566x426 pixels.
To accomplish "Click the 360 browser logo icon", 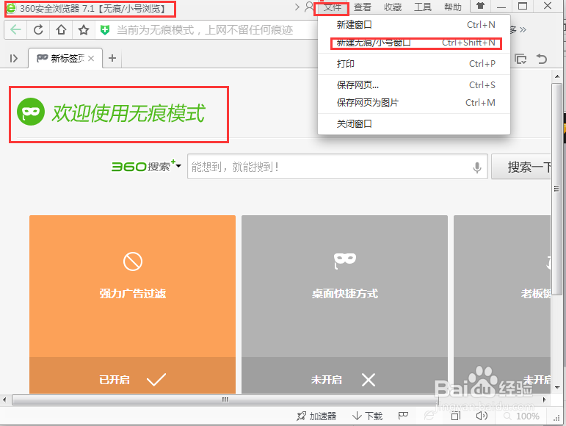I will tap(11, 8).
